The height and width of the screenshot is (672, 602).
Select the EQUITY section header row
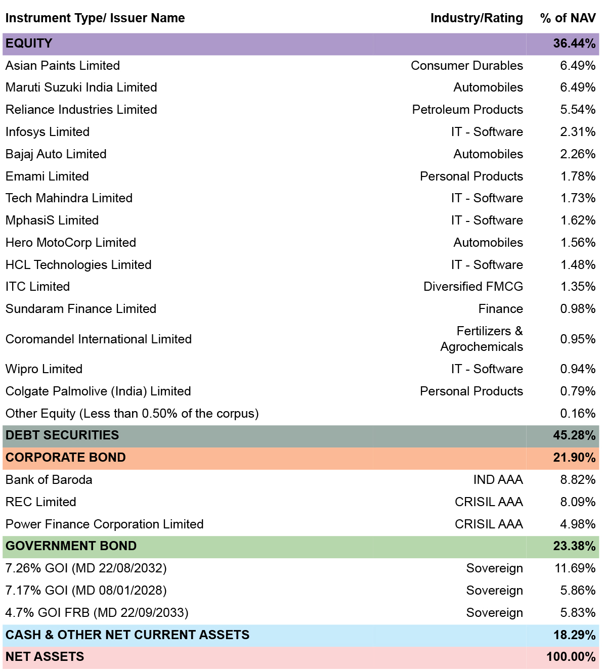(300, 43)
